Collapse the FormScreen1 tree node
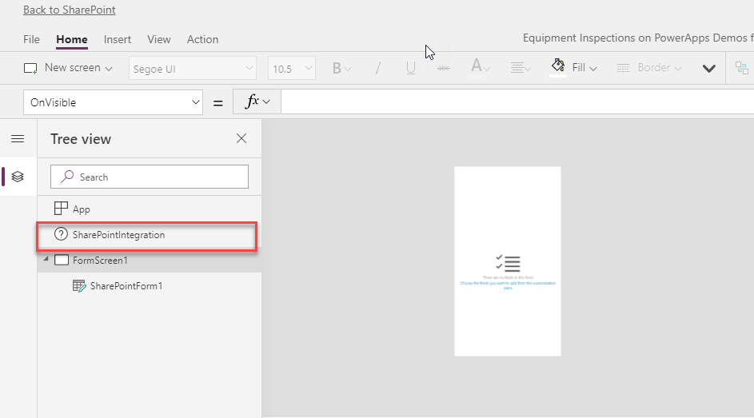Viewport: 754px width, 418px height. click(x=46, y=259)
